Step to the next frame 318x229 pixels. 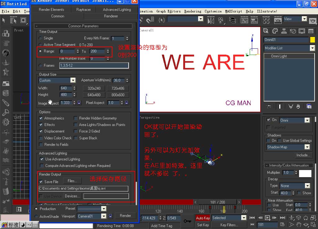(275, 218)
